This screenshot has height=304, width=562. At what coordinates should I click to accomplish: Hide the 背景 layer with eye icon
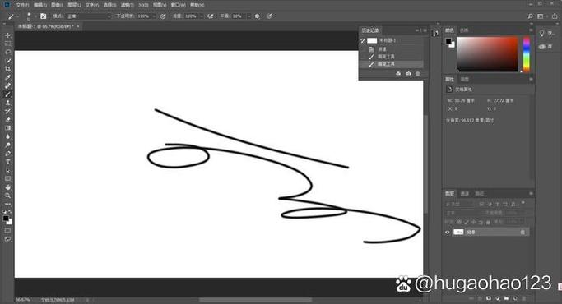coord(448,232)
